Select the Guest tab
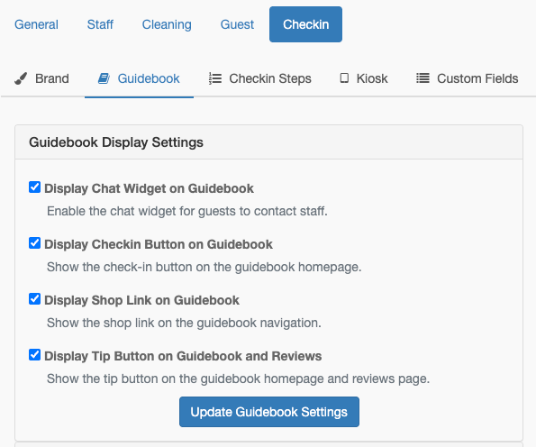 (x=237, y=24)
